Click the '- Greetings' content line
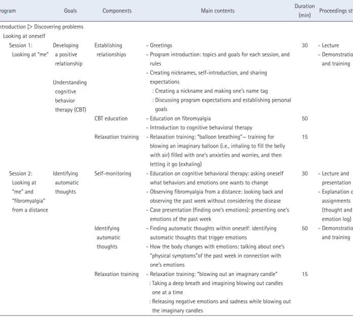Viewport: 353px width, 317px height. coord(159,45)
